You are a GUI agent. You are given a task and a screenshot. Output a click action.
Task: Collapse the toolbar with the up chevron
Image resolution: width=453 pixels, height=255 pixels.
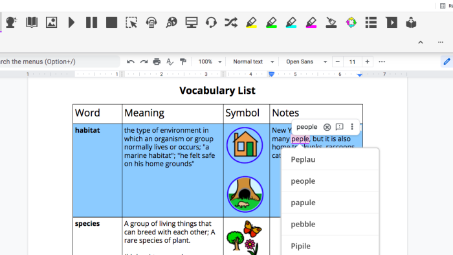(421, 43)
